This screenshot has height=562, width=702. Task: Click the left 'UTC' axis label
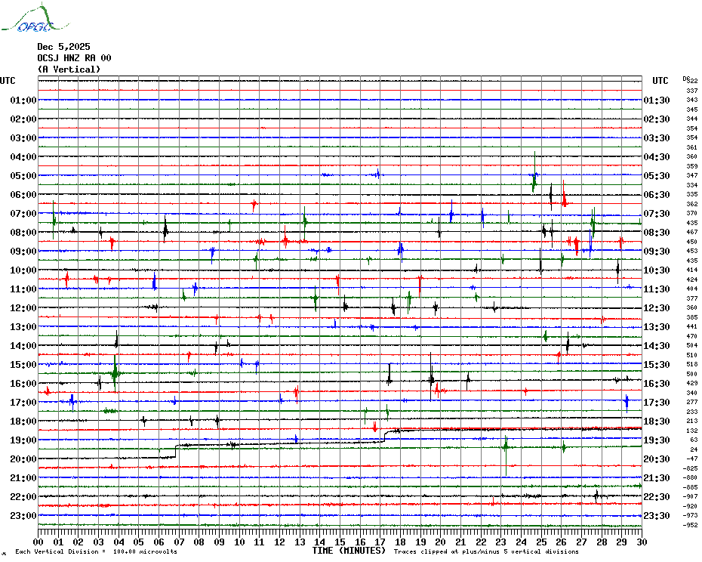tap(8, 81)
